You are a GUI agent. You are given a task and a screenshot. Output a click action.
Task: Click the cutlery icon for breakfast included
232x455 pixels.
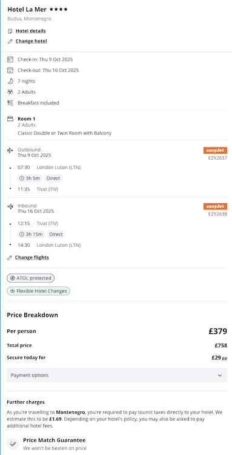[x=10, y=103]
